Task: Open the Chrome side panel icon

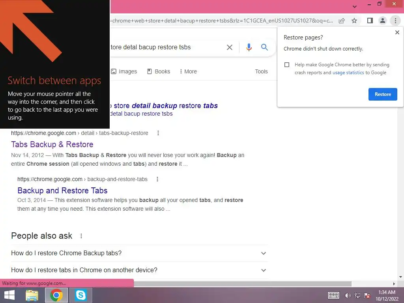Action: point(370,21)
